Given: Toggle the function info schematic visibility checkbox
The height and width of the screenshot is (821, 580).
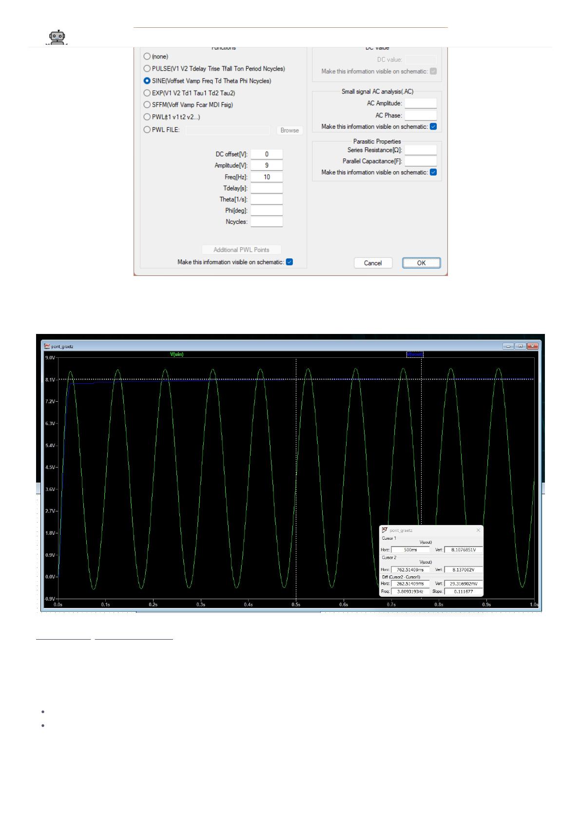Looking at the screenshot, I should (x=289, y=262).
